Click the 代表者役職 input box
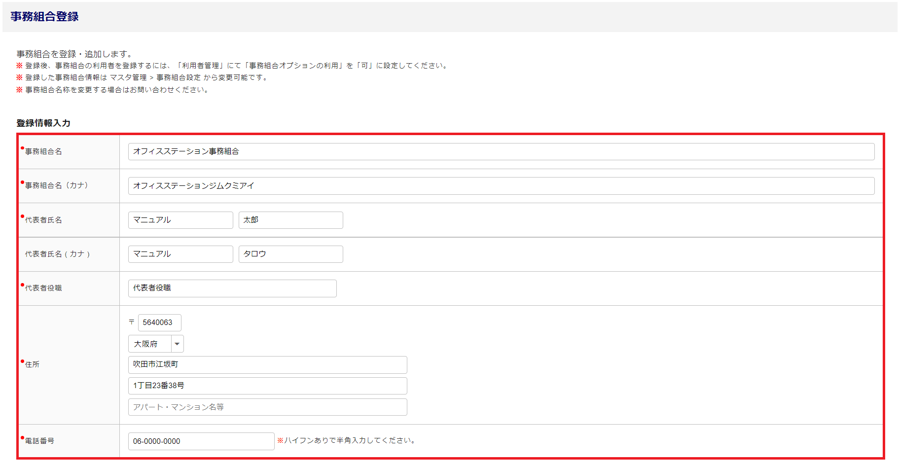898x466 pixels. (232, 288)
